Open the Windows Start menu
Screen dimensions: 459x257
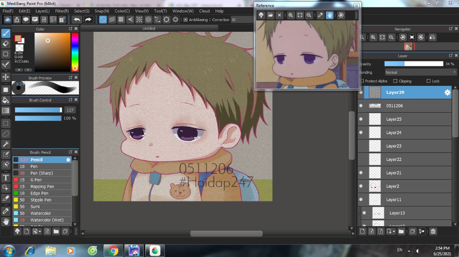coord(9,251)
